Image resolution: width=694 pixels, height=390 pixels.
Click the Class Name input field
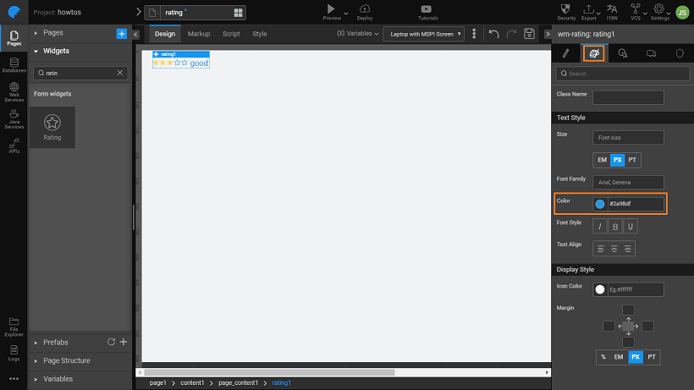pos(628,97)
